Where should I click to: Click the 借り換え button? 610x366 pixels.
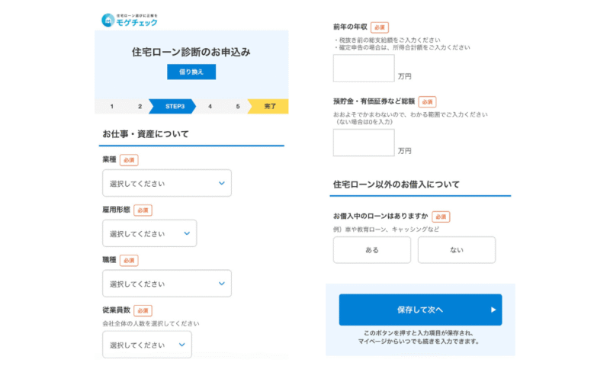pos(191,72)
